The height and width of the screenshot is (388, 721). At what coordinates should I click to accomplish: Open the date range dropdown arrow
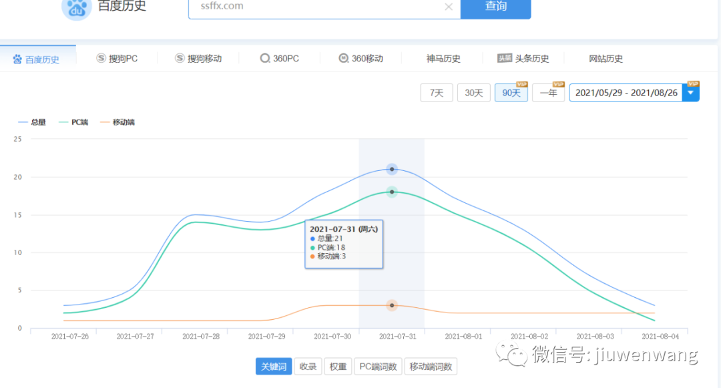pos(691,92)
